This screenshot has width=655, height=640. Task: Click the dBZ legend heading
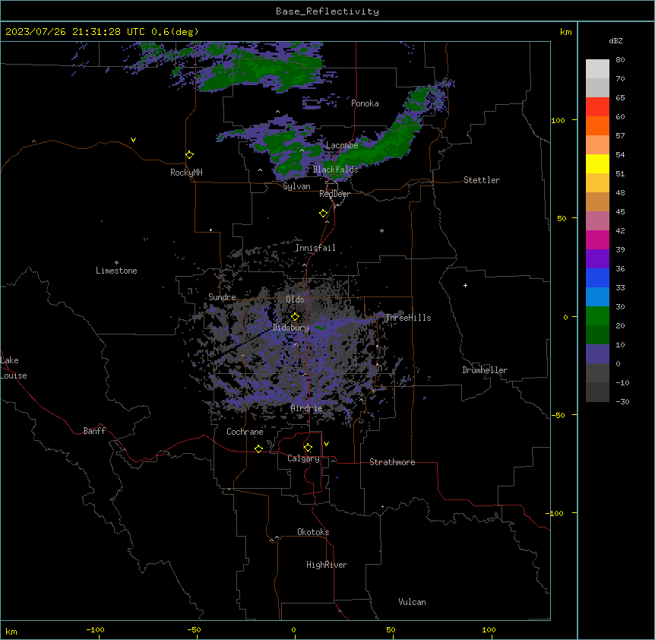point(615,40)
